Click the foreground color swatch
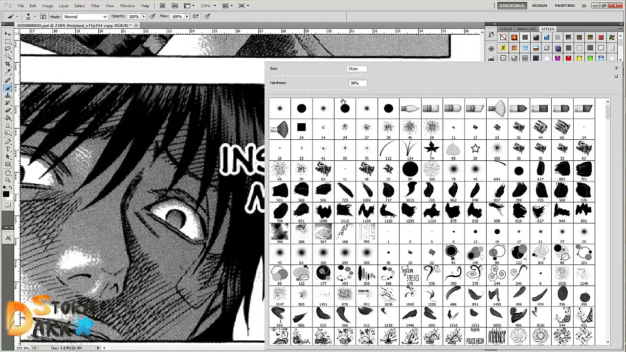The height and width of the screenshot is (352, 626). (x=6, y=195)
